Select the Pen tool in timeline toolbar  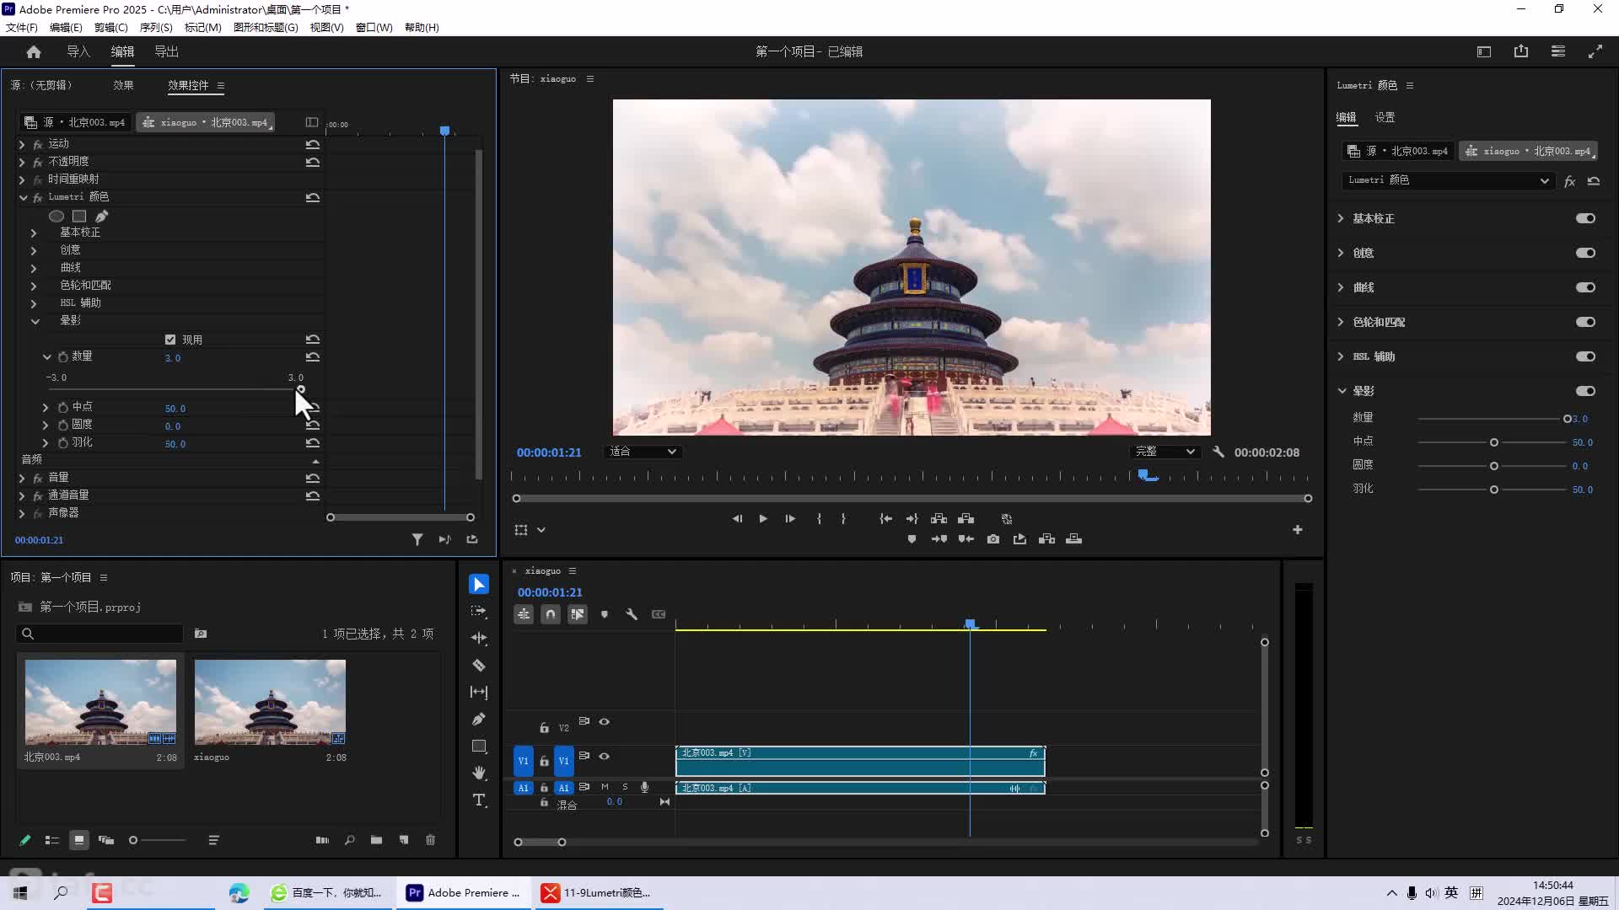[479, 719]
